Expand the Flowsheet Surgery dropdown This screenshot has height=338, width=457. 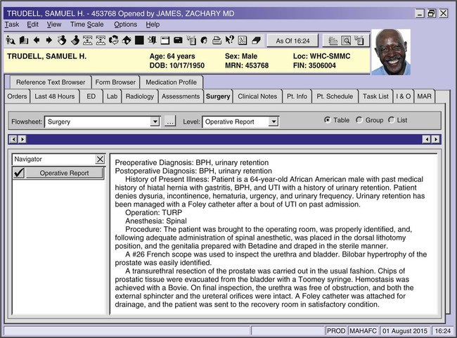[155, 122]
